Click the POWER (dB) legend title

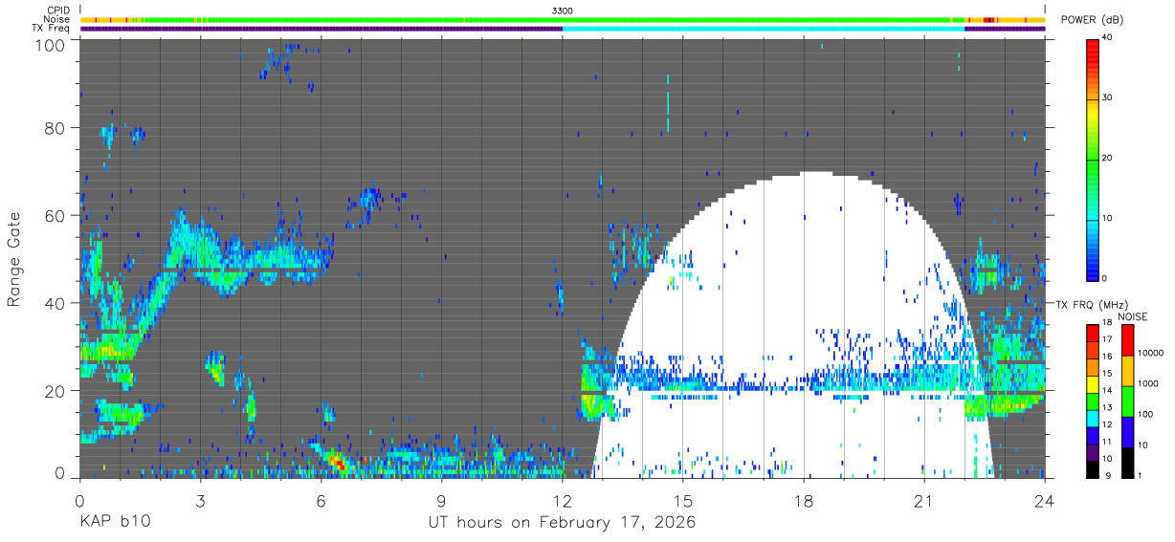click(x=1093, y=20)
